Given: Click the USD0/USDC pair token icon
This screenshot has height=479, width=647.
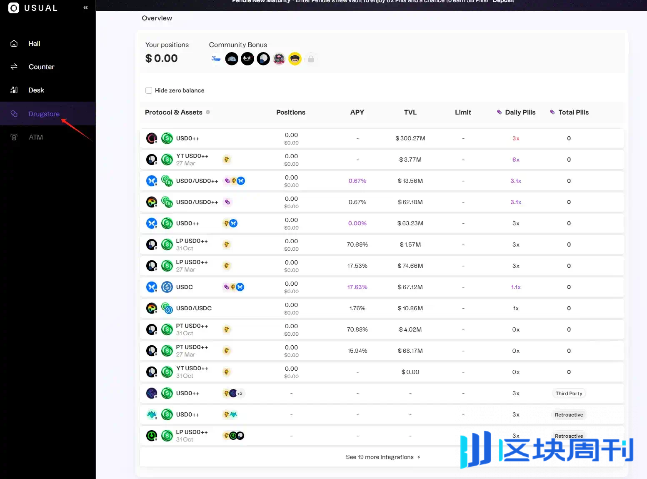Looking at the screenshot, I should (x=167, y=308).
